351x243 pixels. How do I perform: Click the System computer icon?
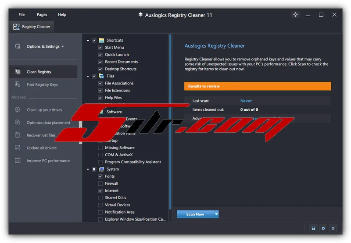(x=101, y=169)
